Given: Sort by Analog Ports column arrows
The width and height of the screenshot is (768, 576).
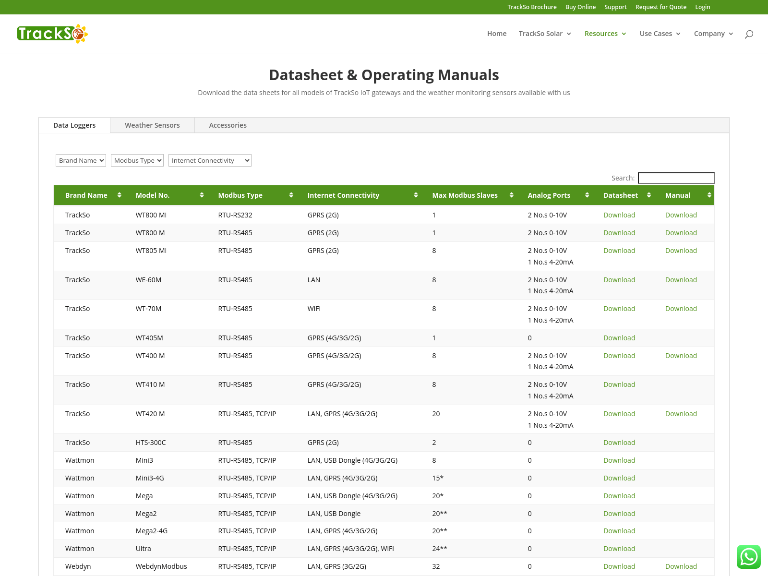Looking at the screenshot, I should [587, 195].
